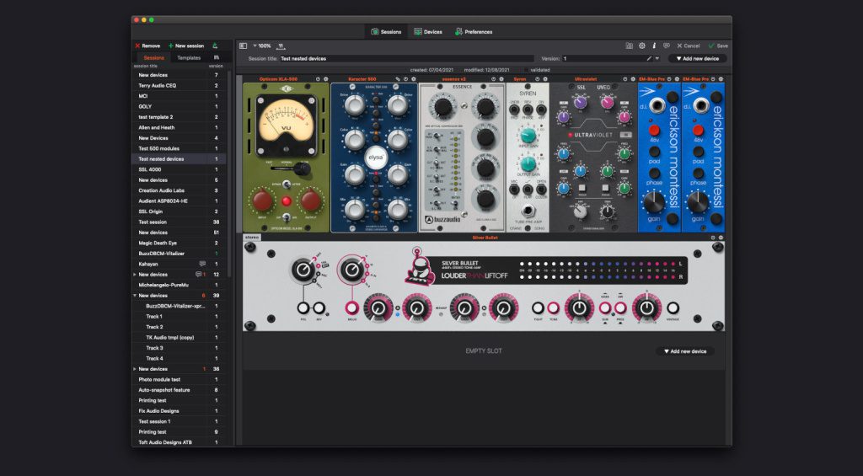Open the comments icon in top toolbar

(x=667, y=45)
